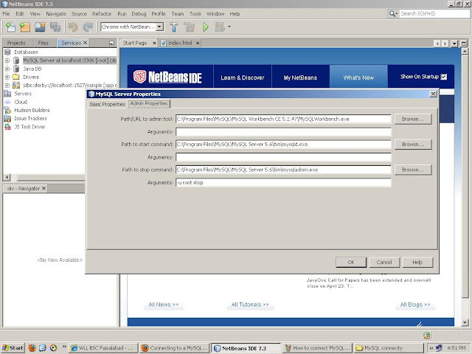Click the Save All toolbar icon
Image resolution: width=472 pixels, height=354 pixels.
[55, 27]
